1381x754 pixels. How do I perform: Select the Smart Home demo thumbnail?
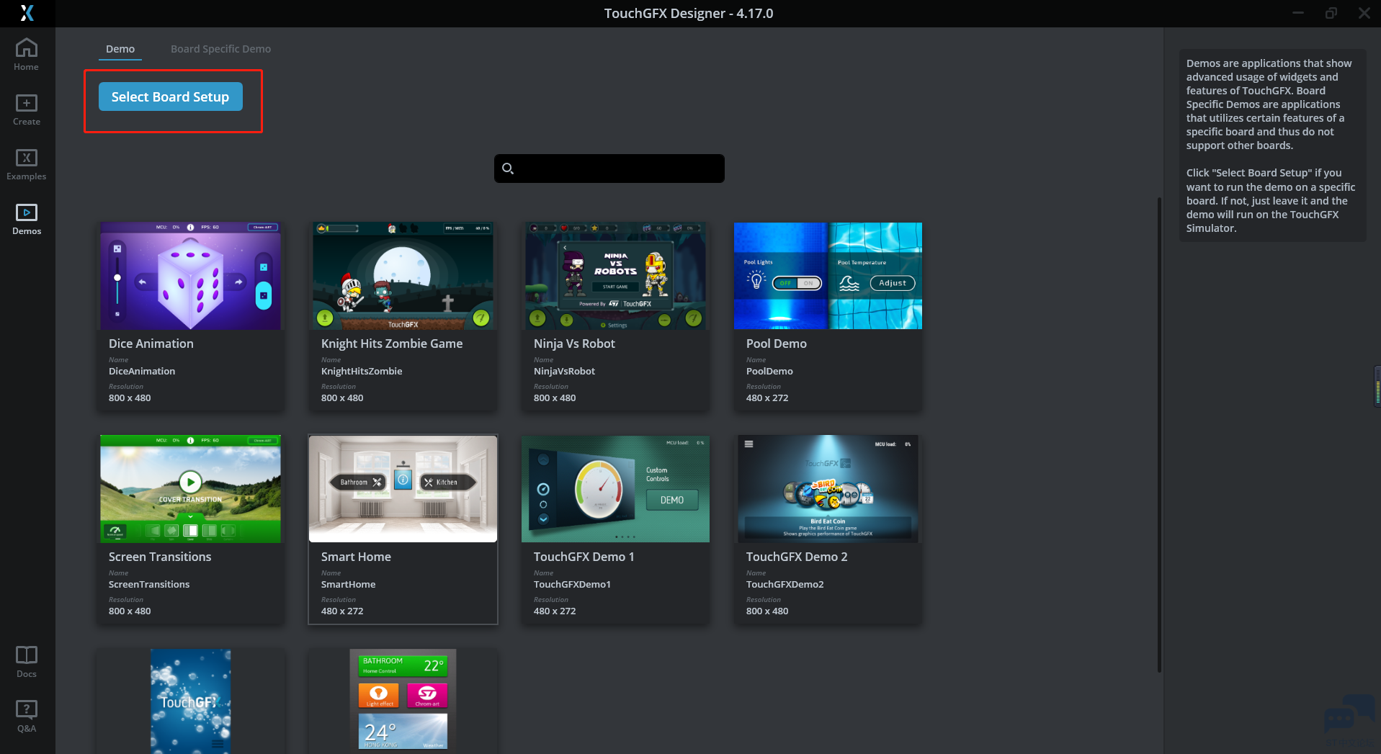coord(403,489)
